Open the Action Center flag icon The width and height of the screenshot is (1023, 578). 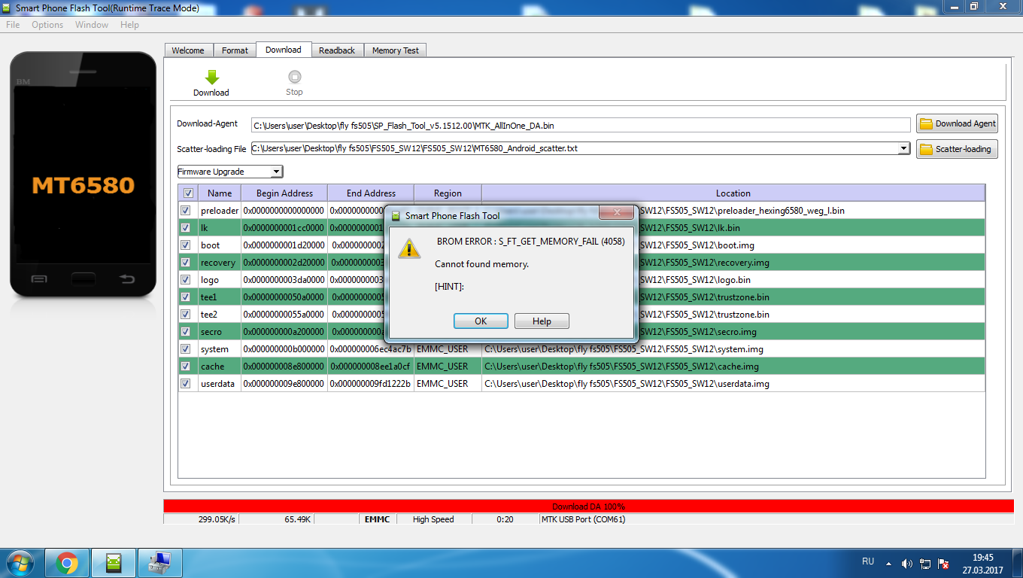pos(943,563)
